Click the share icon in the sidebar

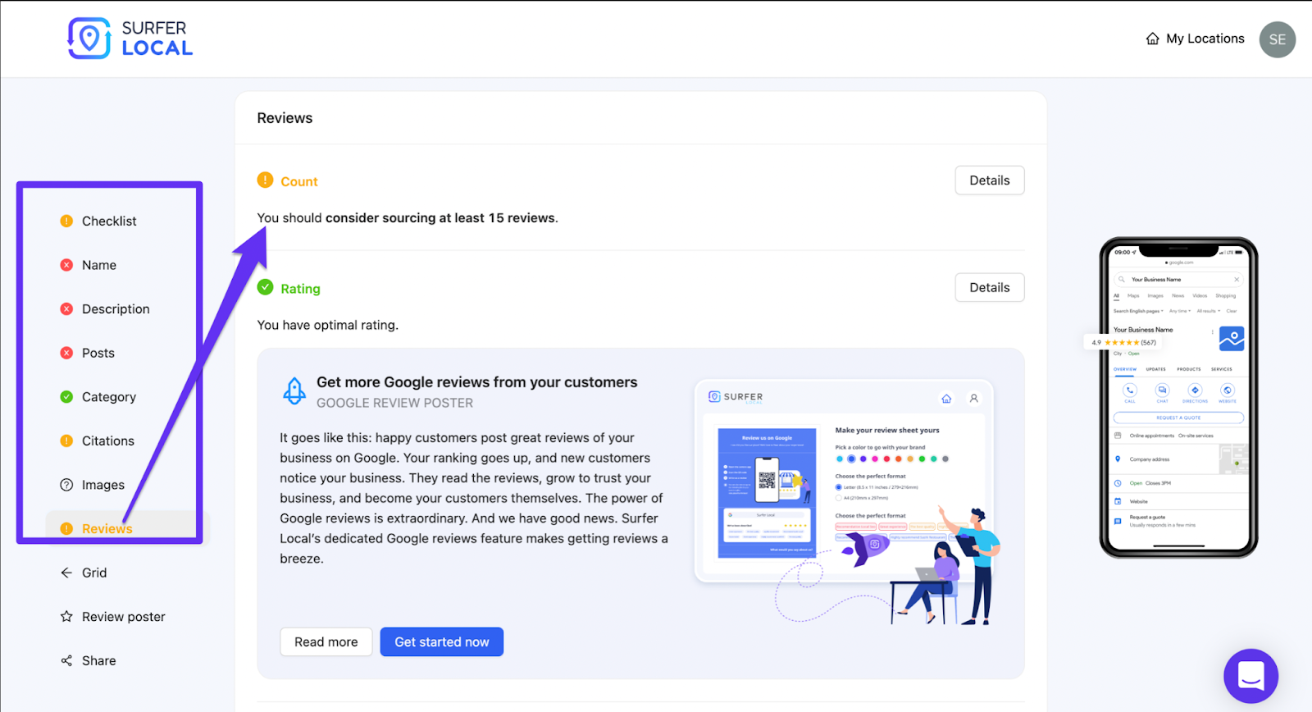click(x=66, y=660)
